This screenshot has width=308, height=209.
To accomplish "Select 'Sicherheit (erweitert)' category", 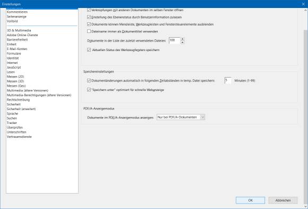I will [21, 109].
